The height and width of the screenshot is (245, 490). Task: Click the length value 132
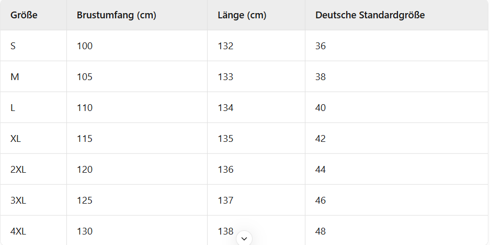tap(225, 46)
